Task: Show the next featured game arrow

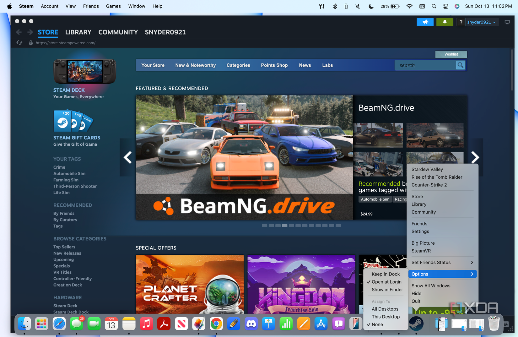Action: tap(475, 157)
